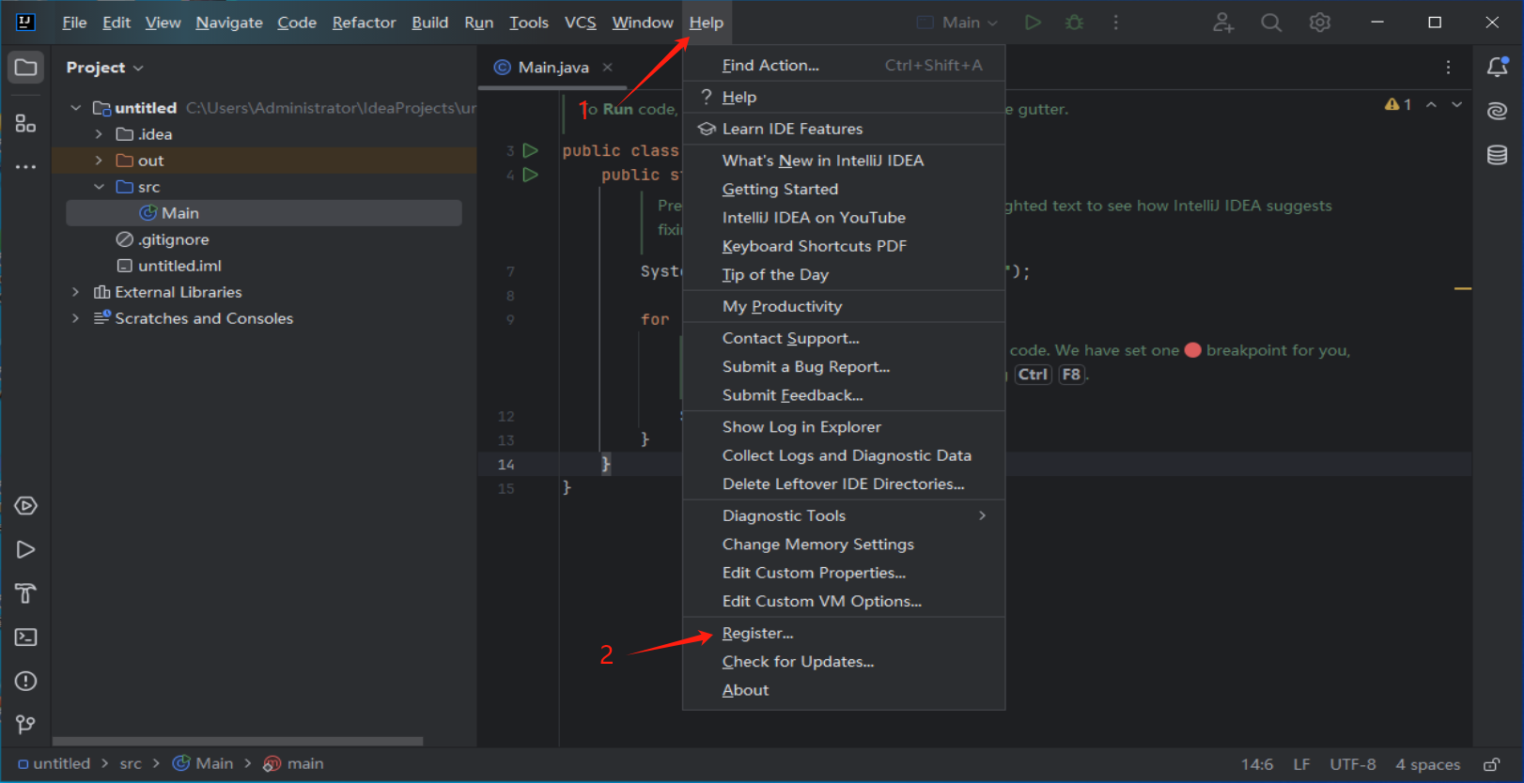Click the Project panel horizontal scrollbar
The height and width of the screenshot is (783, 1524).
pos(238,742)
